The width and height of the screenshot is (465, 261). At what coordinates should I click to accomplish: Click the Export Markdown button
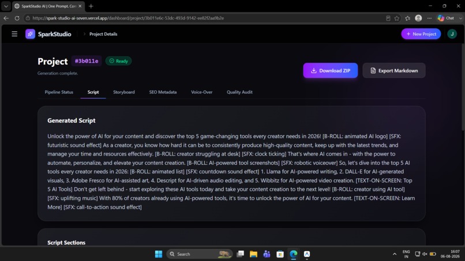point(394,70)
